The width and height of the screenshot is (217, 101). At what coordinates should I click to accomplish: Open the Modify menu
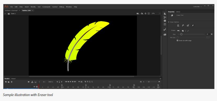33,7
